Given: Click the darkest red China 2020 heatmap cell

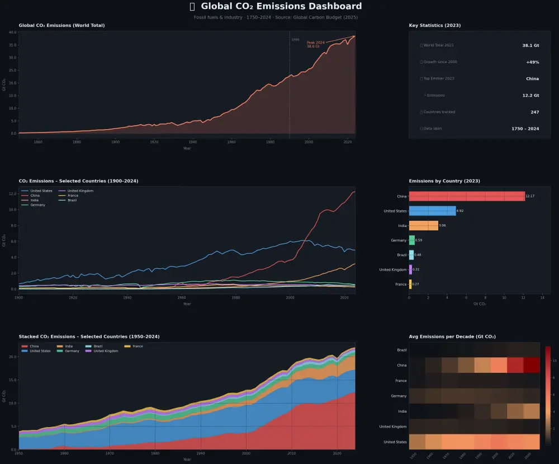Looking at the screenshot, I should 532,365.
